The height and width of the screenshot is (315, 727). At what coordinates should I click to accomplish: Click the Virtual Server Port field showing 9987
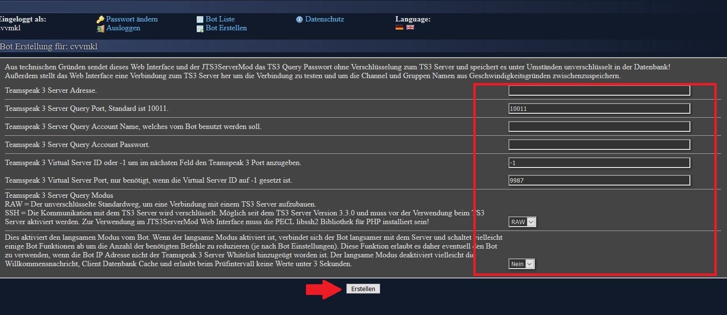point(599,180)
